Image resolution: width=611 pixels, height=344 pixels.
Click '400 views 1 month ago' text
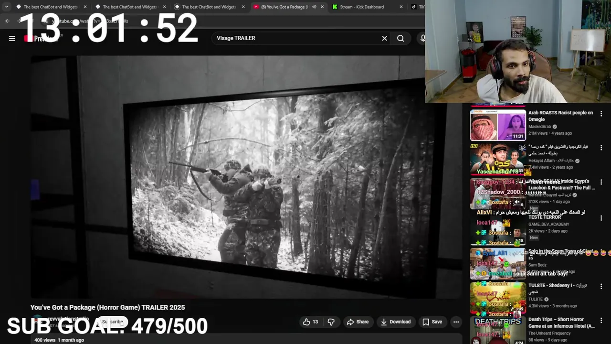pos(59,340)
